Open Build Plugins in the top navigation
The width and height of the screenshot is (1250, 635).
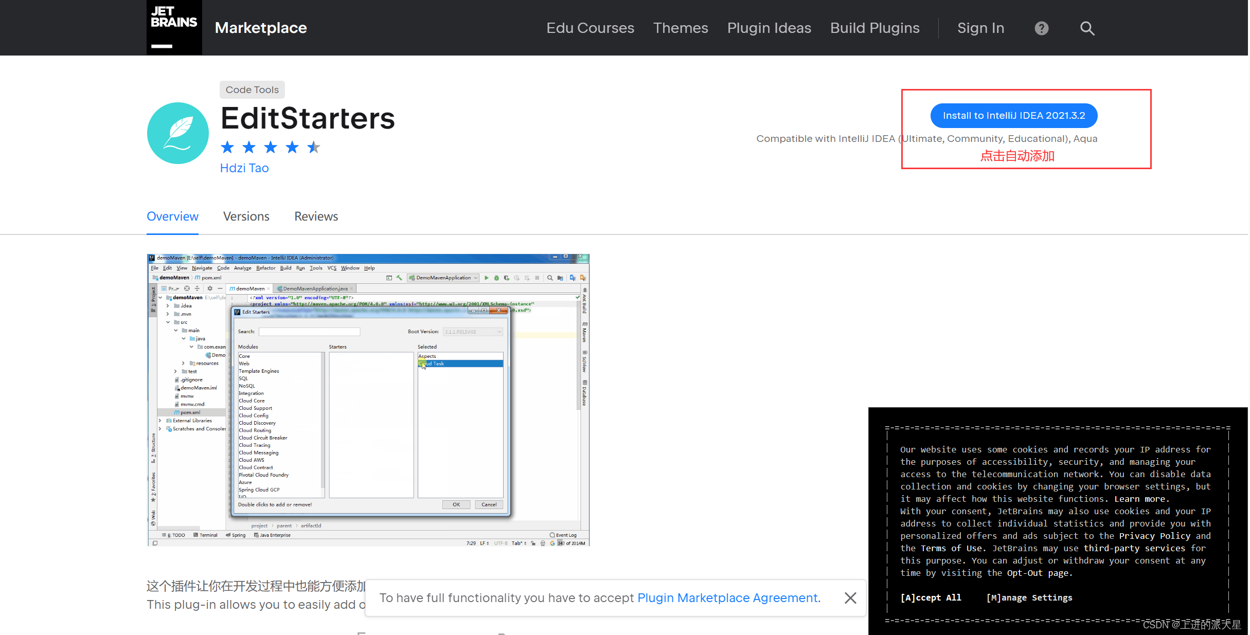pos(874,28)
